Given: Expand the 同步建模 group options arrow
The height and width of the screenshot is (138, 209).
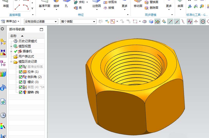Looking at the screenshot, I should click(x=172, y=15).
